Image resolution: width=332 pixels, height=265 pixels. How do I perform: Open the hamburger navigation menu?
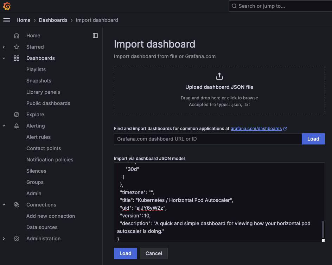coord(7,20)
